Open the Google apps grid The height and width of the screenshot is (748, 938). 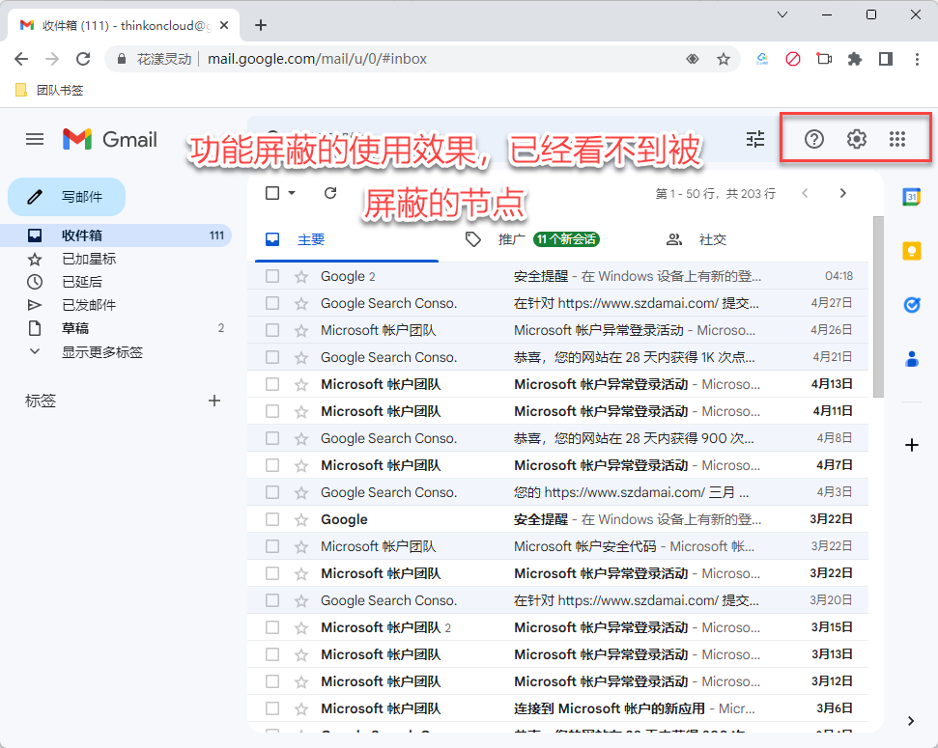[x=897, y=139]
